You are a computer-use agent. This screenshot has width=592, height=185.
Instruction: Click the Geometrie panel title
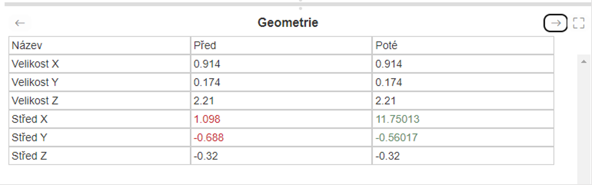coord(288,22)
